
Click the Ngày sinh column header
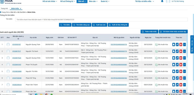pyautogui.click(x=50, y=38)
